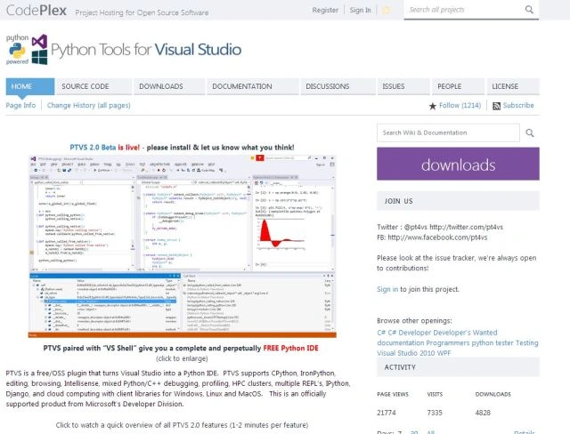Click the Python powered logo
The image size is (570, 434).
[x=17, y=50]
